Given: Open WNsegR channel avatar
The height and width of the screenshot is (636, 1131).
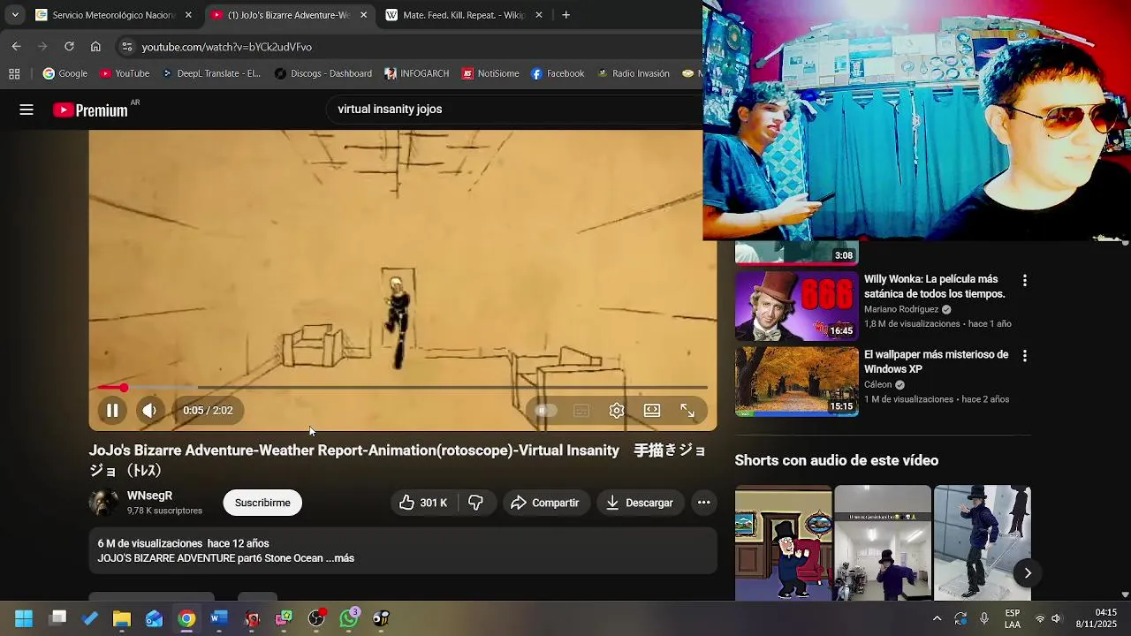Looking at the screenshot, I should (103, 503).
